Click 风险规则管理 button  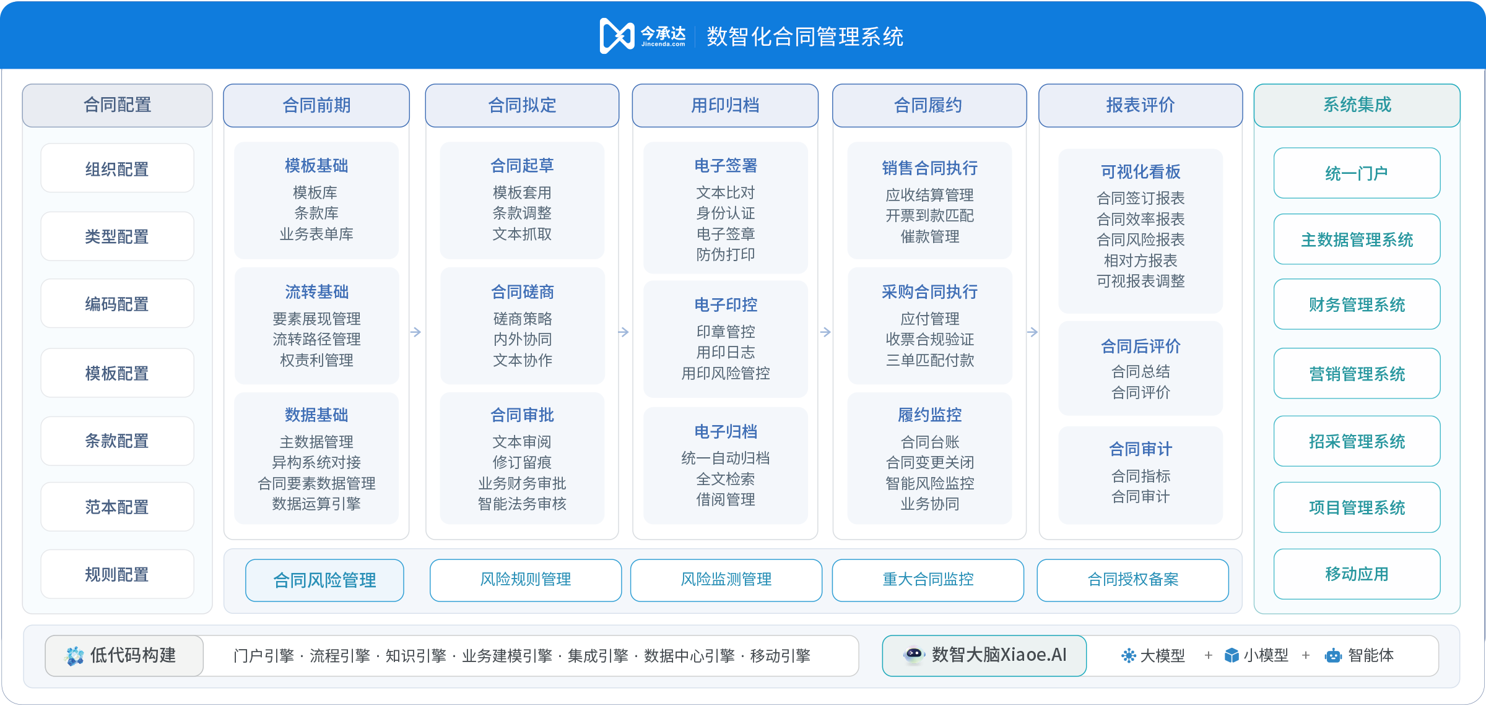point(526,580)
